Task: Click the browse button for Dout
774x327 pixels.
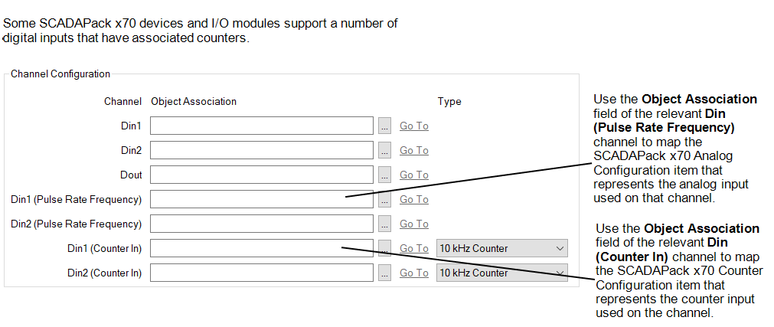Action: coord(384,175)
